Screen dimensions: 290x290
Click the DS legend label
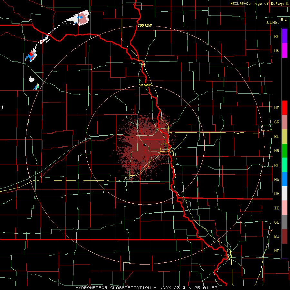pos(276,194)
